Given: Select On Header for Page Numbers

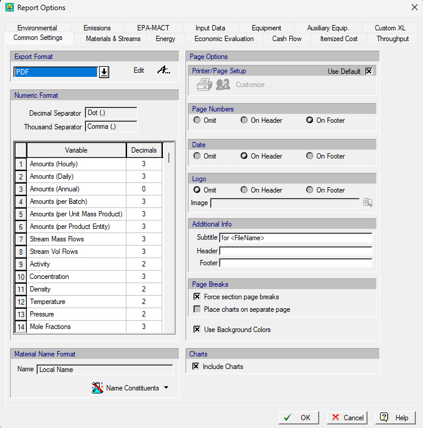Looking at the screenshot, I should pos(244,120).
